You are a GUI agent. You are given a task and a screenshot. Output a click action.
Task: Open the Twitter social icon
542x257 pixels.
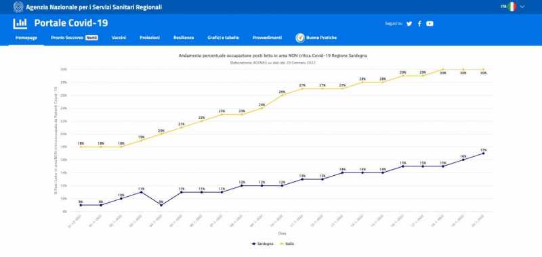(x=409, y=24)
